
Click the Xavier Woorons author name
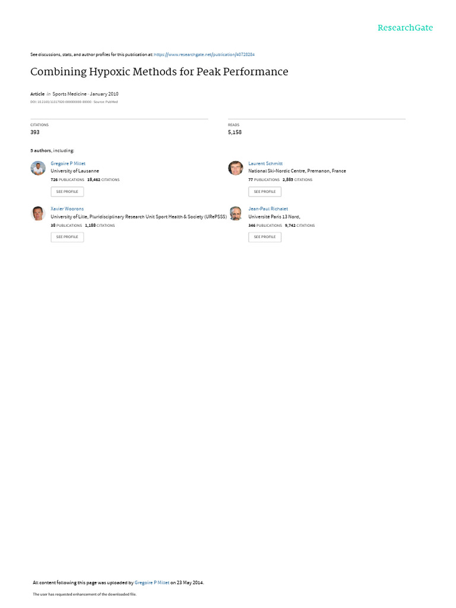(x=67, y=208)
